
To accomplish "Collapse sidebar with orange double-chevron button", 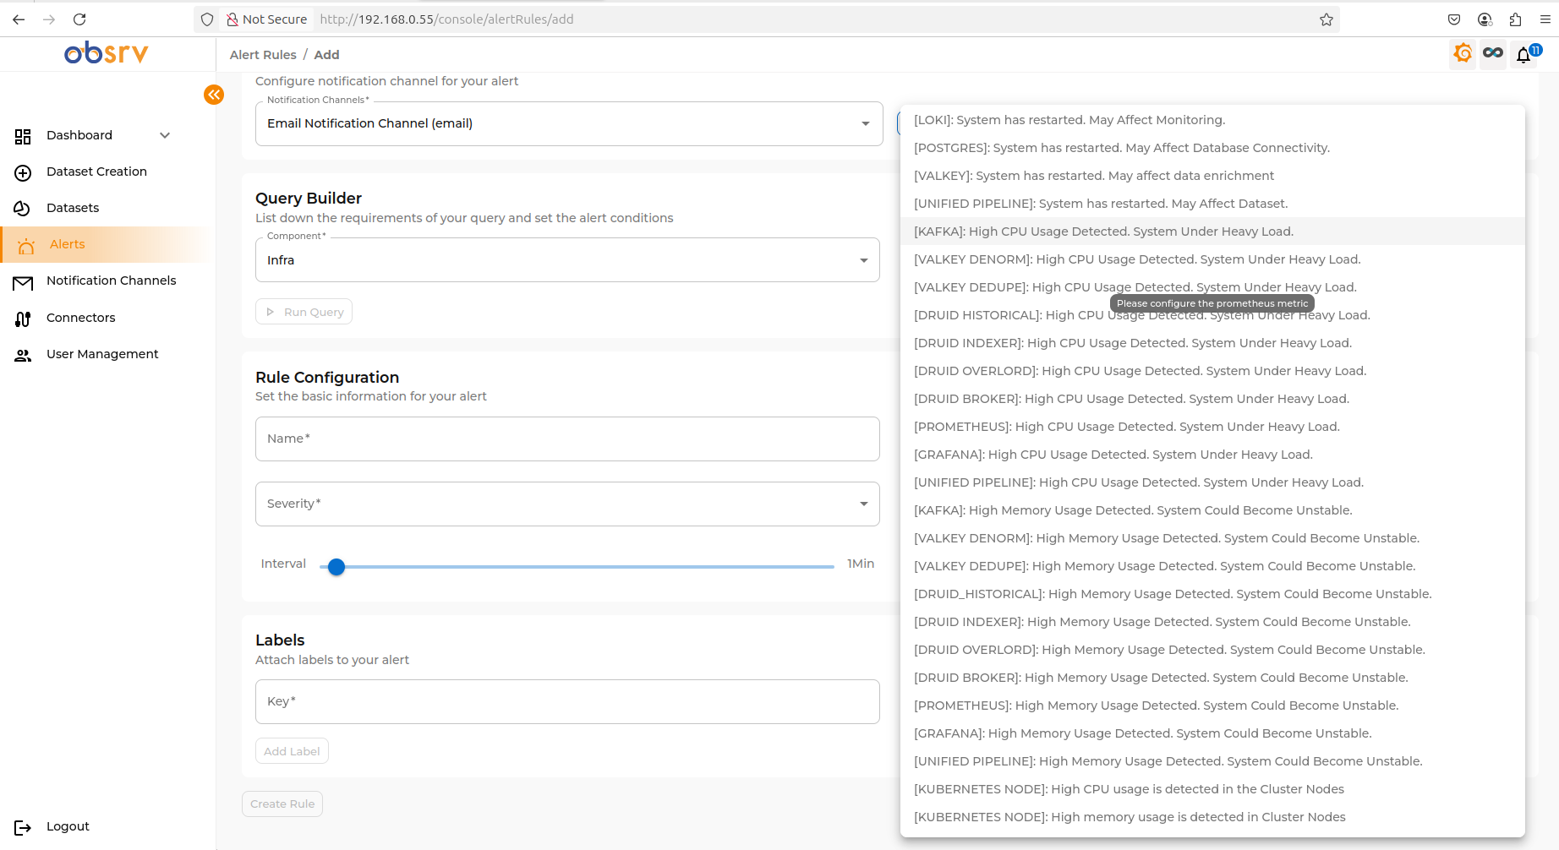I will coord(214,95).
